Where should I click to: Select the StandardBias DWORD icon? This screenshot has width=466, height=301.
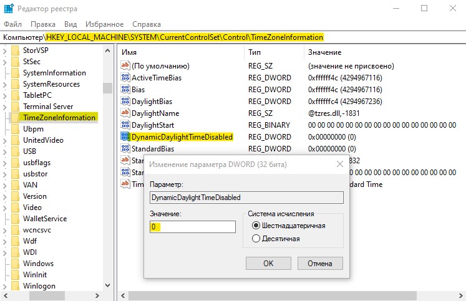pyautogui.click(x=125, y=149)
